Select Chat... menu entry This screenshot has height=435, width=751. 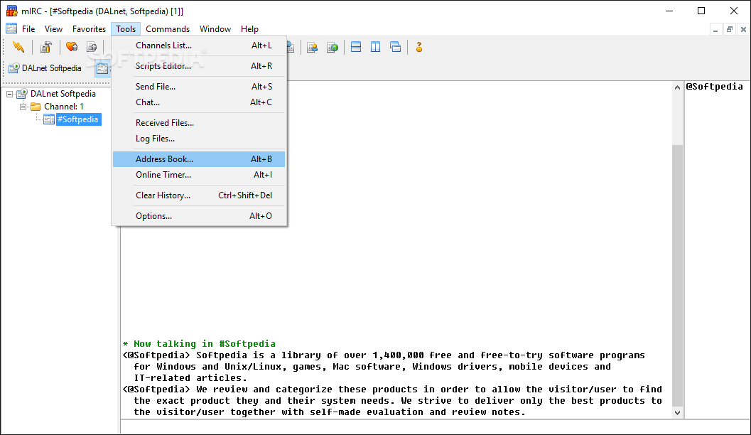click(199, 102)
